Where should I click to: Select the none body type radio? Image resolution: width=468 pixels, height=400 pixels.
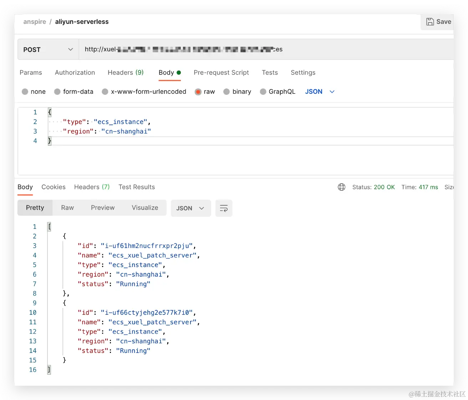(25, 92)
